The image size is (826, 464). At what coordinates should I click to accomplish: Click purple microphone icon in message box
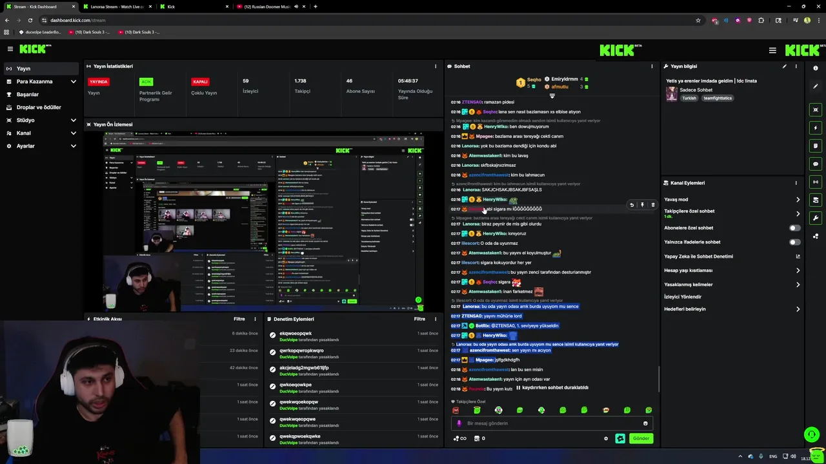[459, 423]
